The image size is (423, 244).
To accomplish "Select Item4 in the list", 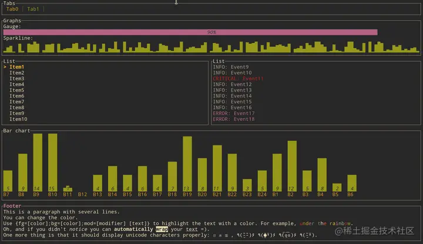I will point(16,84).
